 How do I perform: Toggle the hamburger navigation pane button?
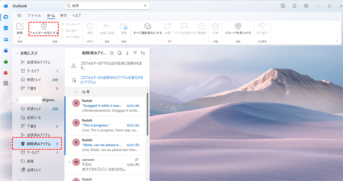click(x=19, y=16)
